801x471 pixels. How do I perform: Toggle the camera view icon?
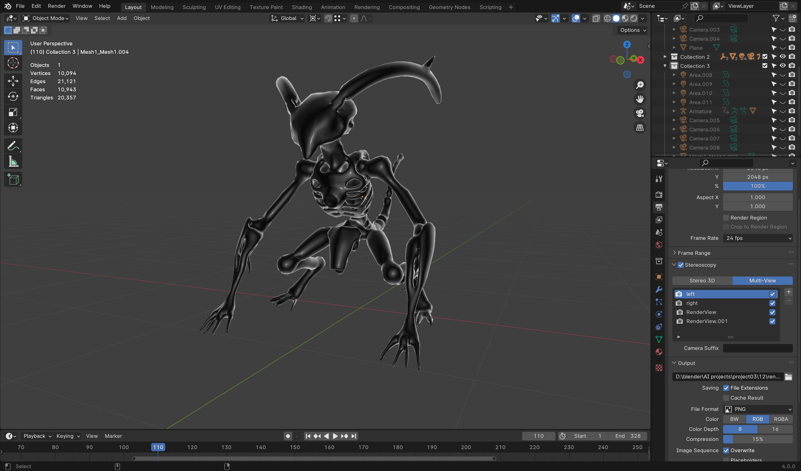pos(640,114)
